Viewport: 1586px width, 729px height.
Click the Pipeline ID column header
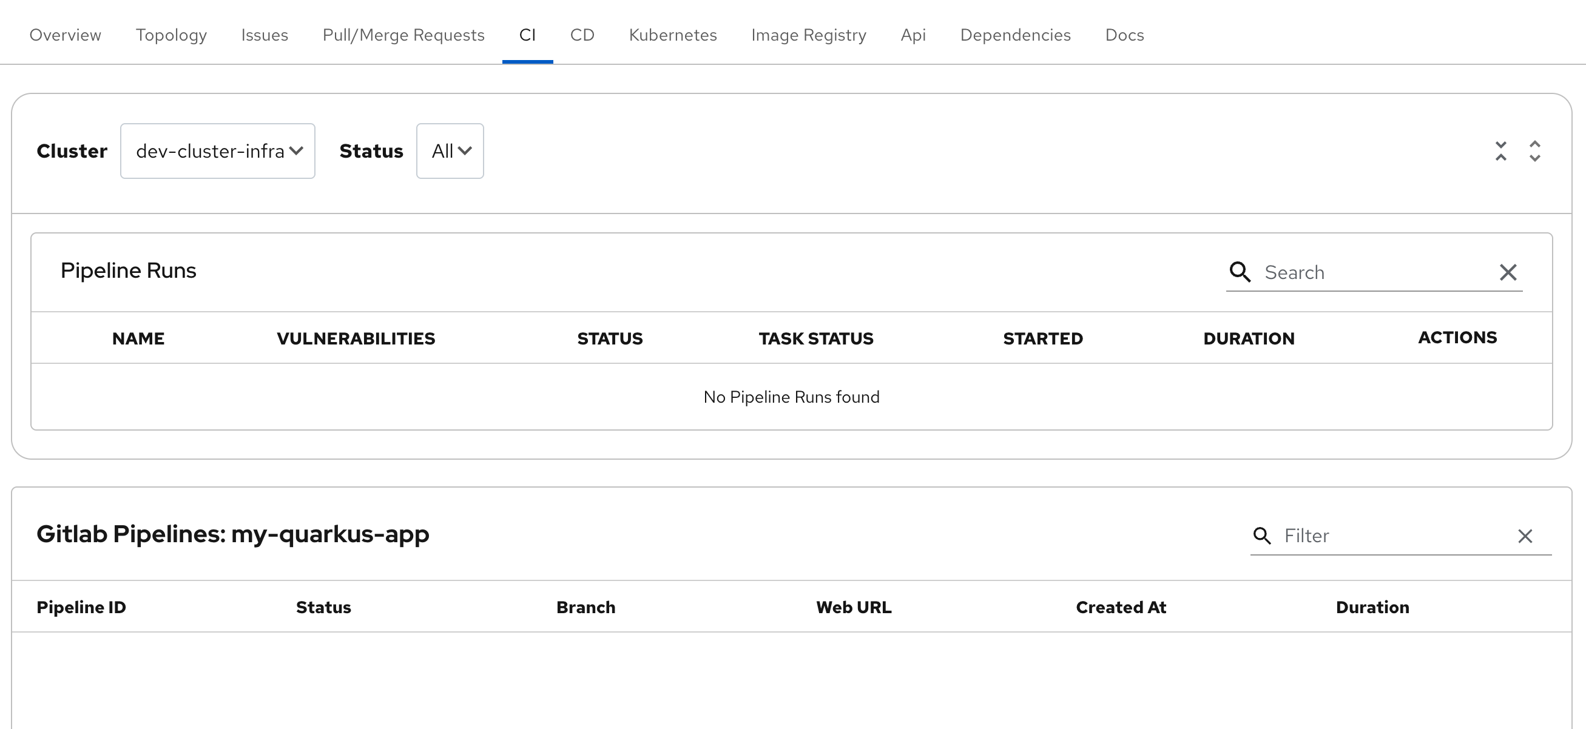click(x=81, y=607)
